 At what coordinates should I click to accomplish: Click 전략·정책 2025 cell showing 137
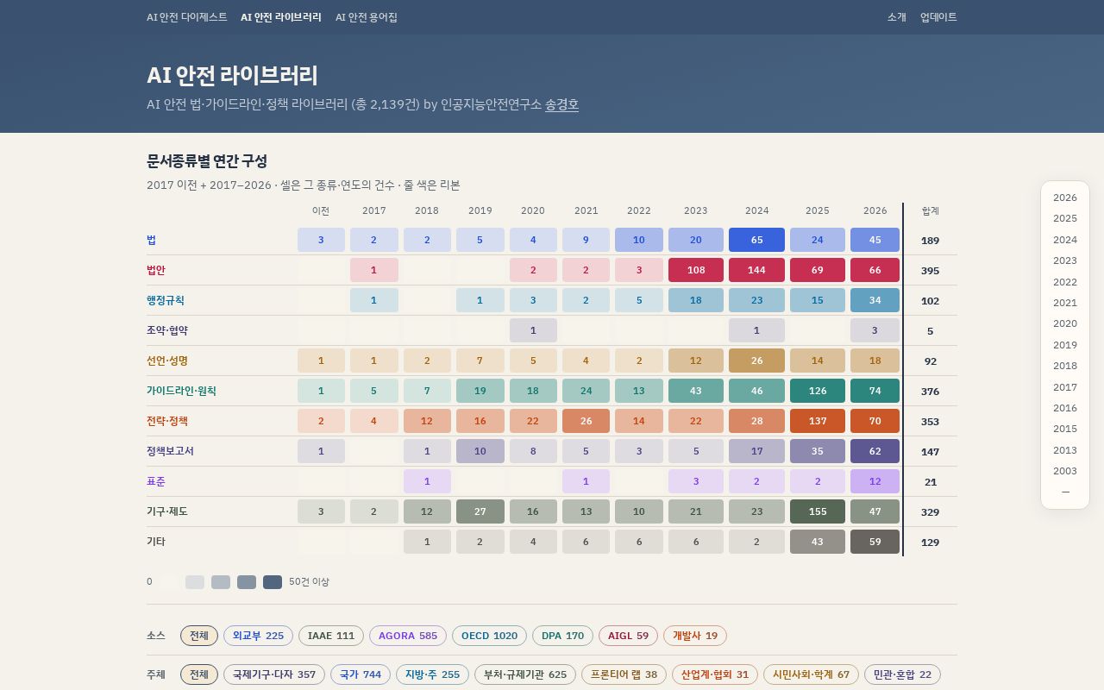(818, 421)
